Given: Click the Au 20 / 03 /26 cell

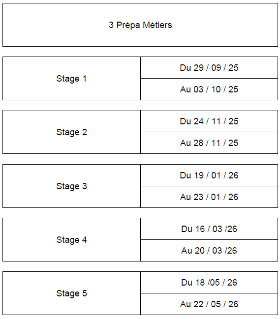Looking at the screenshot, I should (x=209, y=251).
